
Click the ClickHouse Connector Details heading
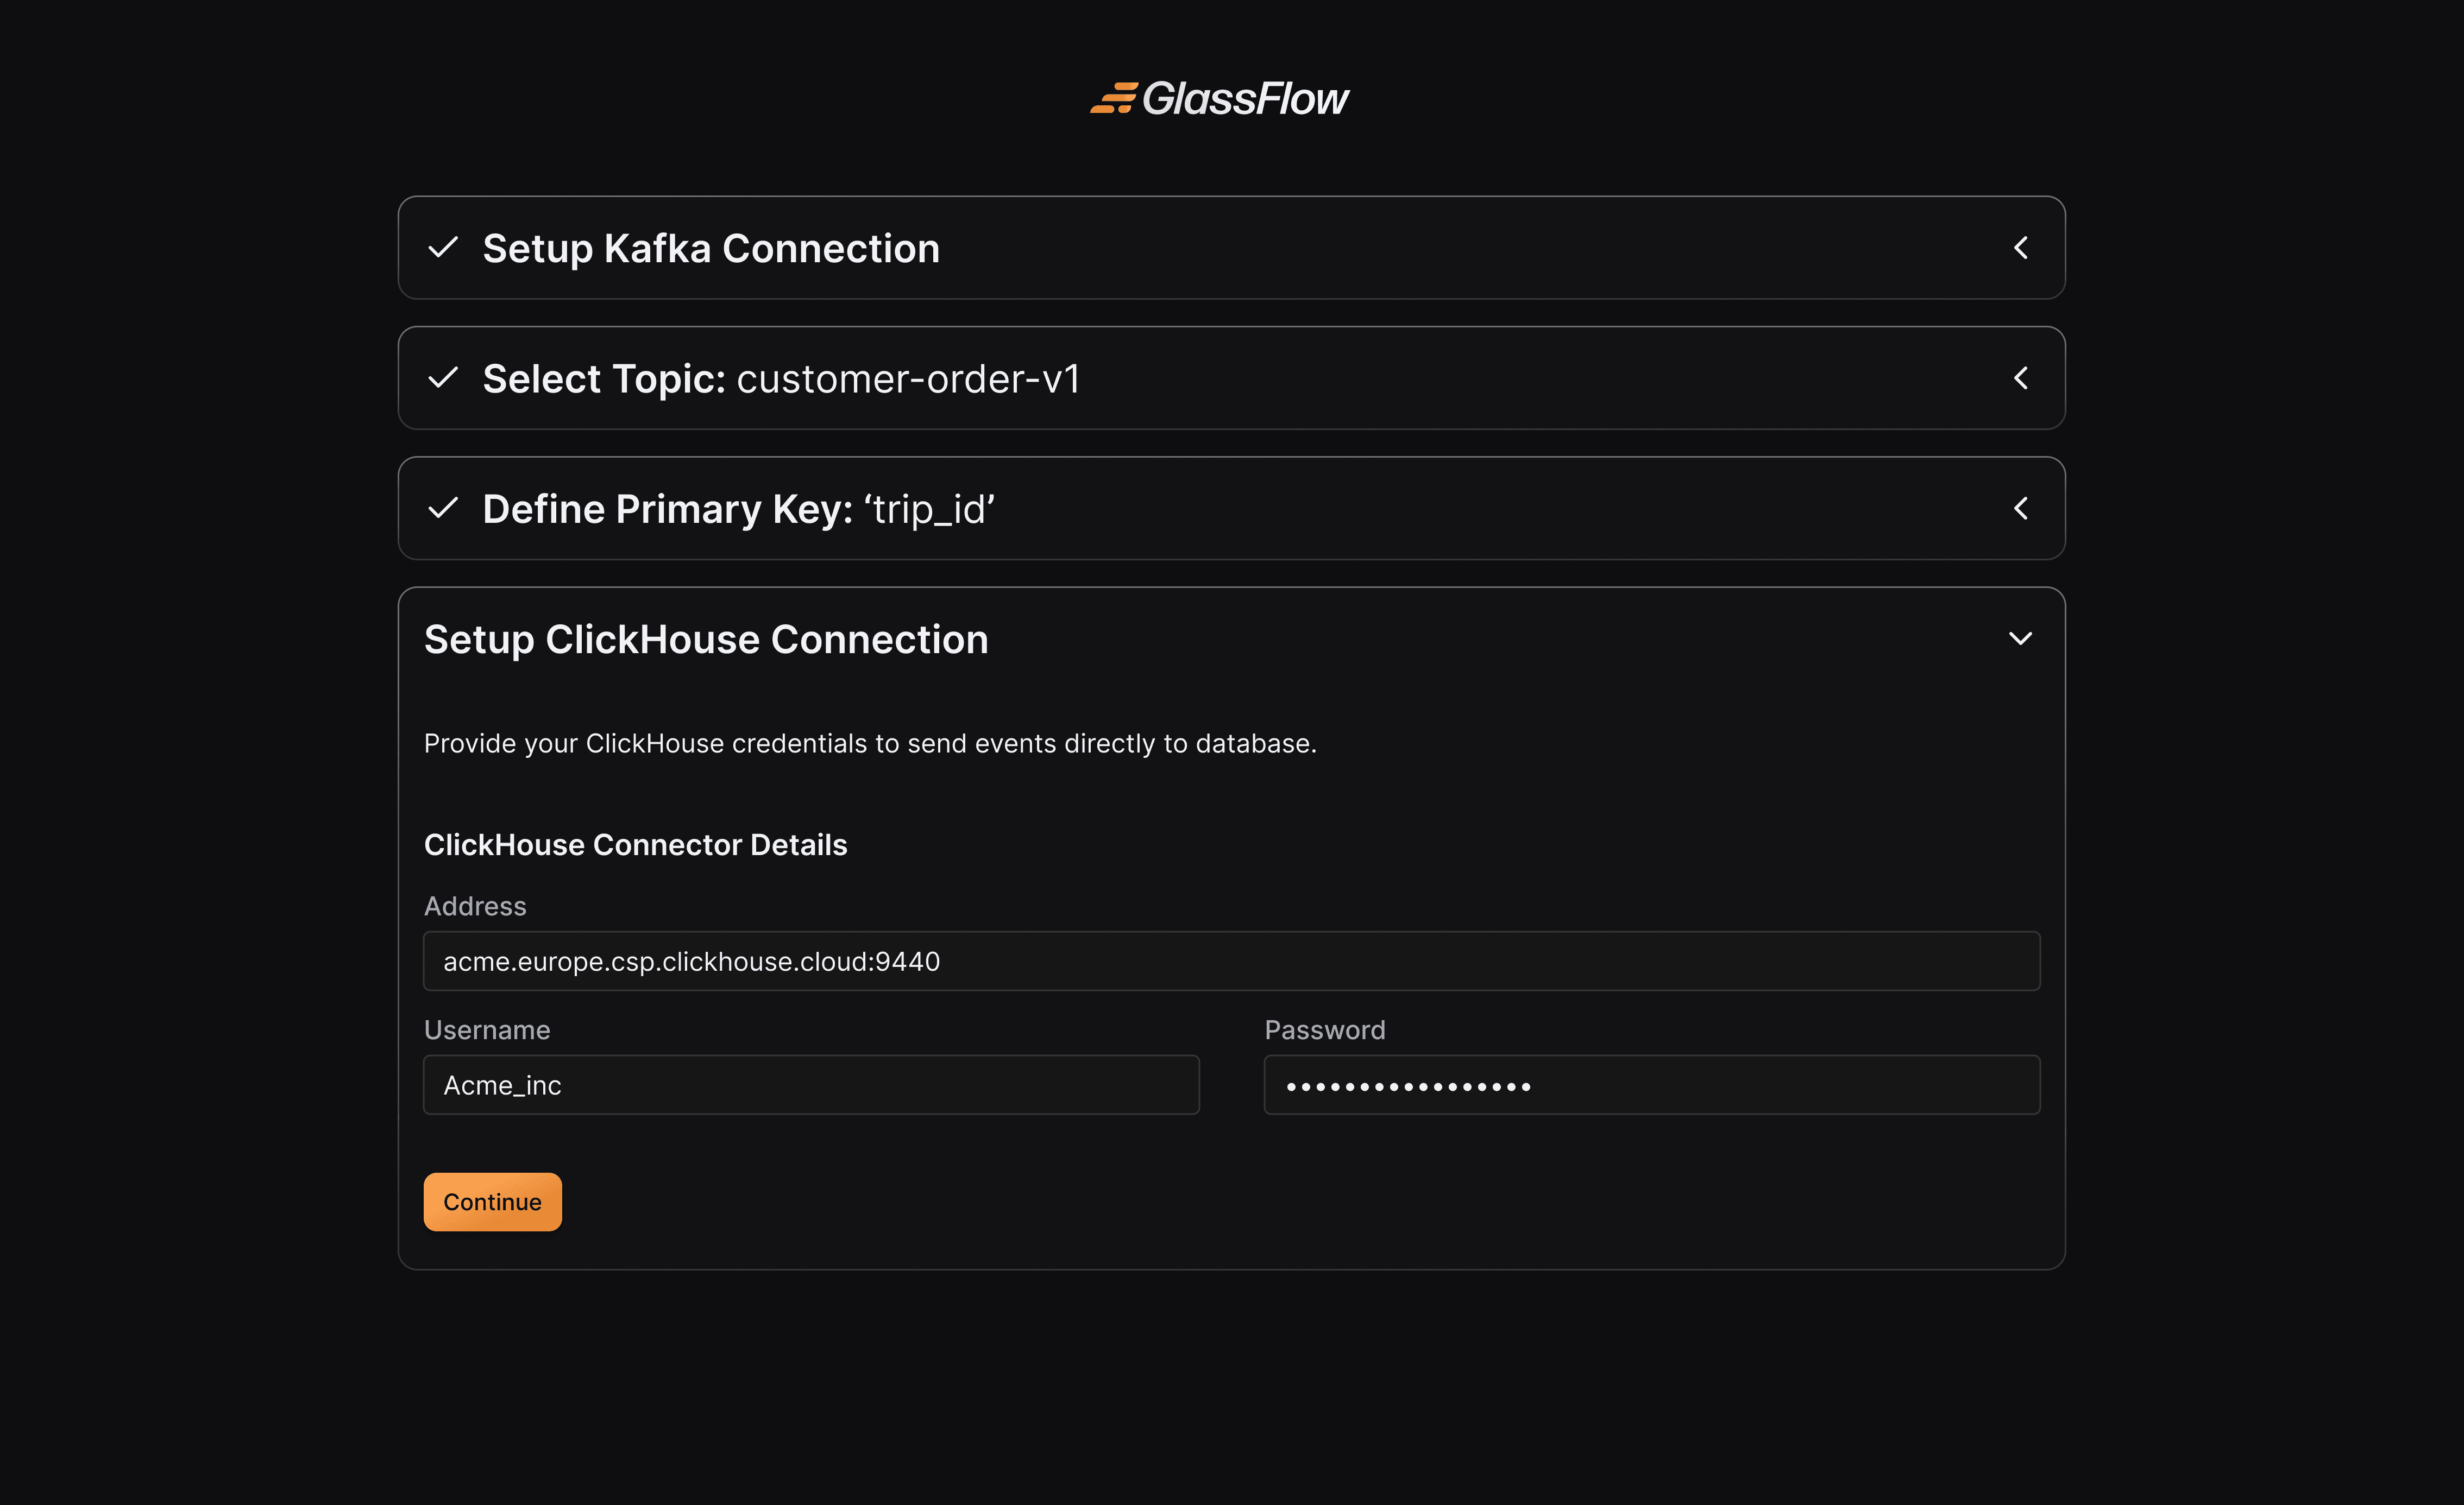click(635, 845)
